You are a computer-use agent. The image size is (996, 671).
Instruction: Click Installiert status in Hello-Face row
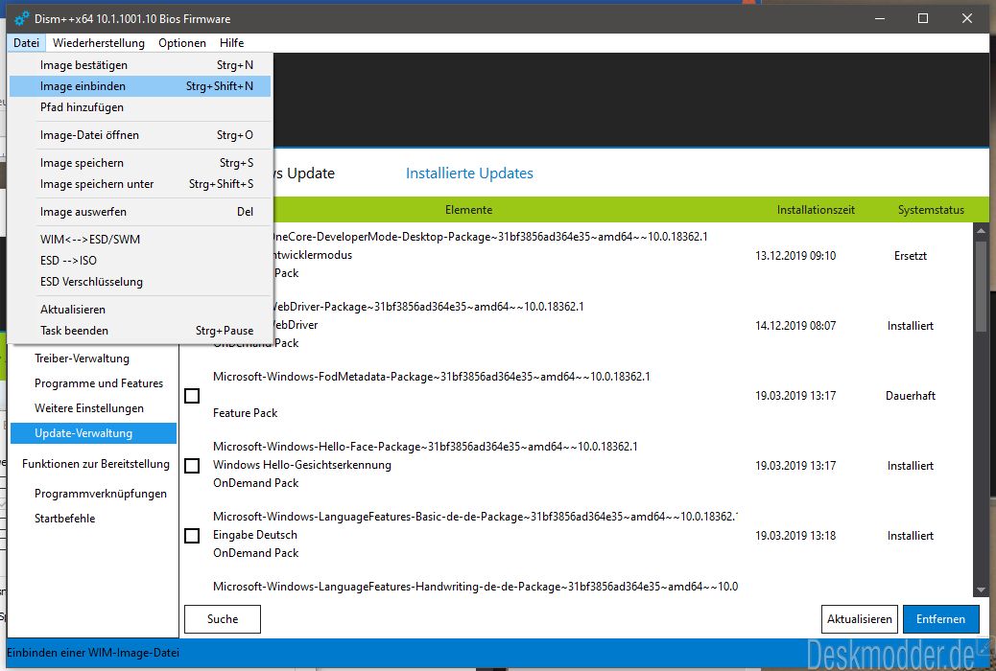tap(911, 466)
